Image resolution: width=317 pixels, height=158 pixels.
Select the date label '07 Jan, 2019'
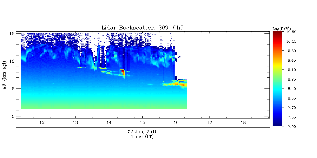(x=143, y=132)
